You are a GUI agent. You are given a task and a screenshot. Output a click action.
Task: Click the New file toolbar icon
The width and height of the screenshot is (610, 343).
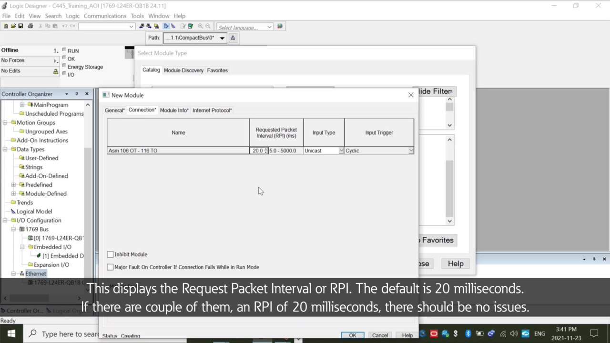6,26
